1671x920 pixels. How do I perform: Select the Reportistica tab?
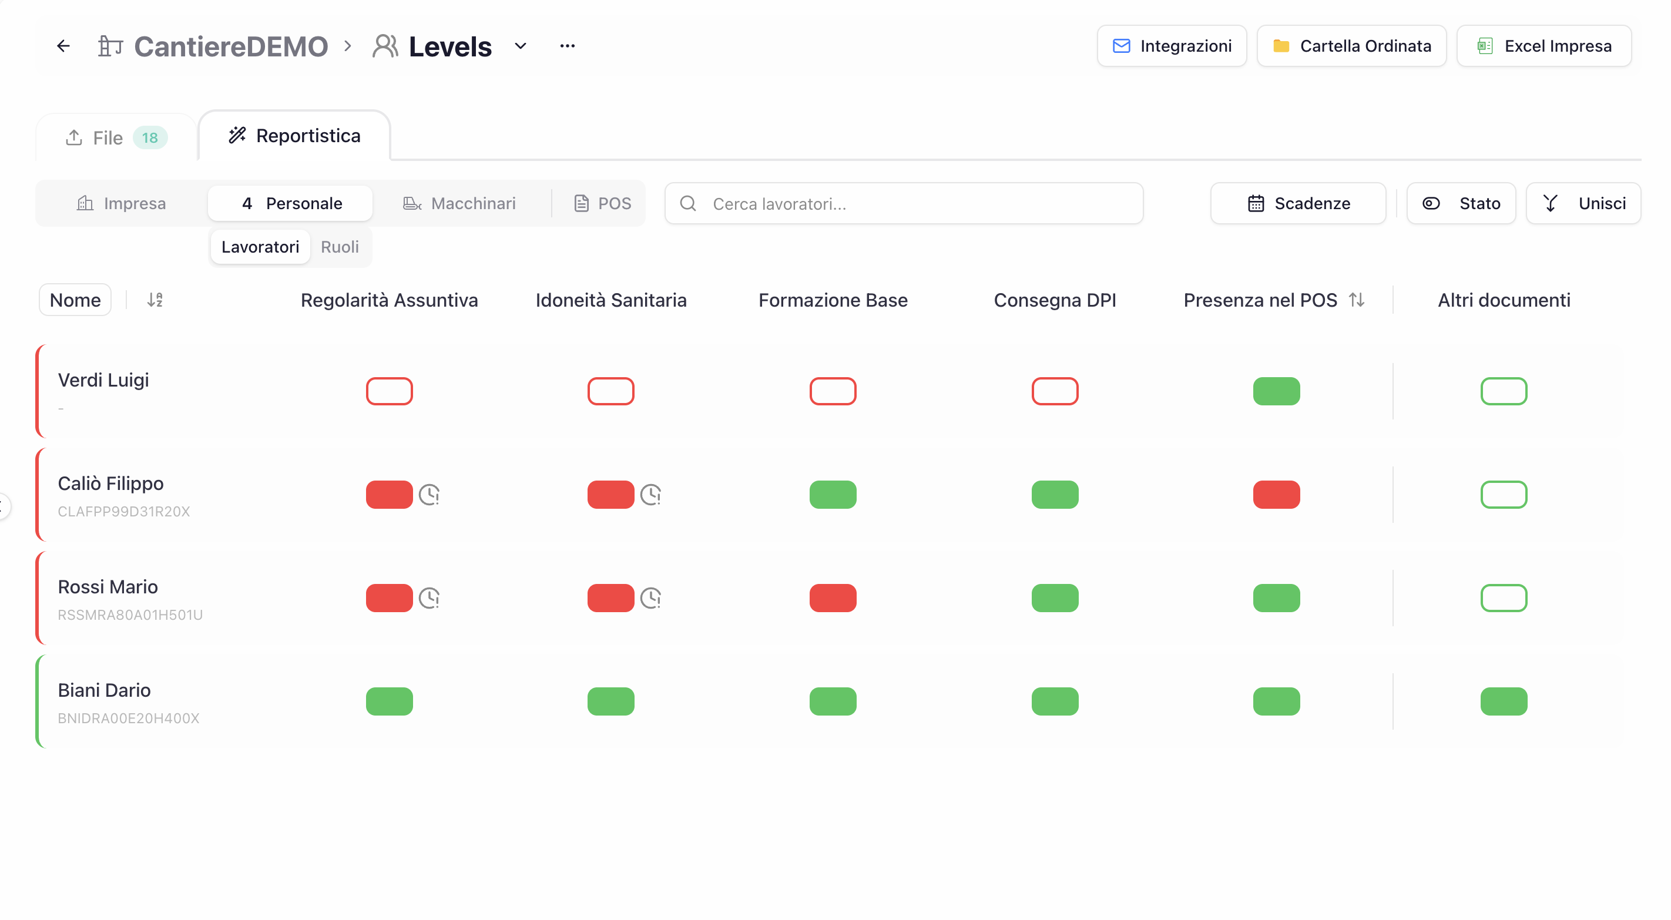click(294, 136)
